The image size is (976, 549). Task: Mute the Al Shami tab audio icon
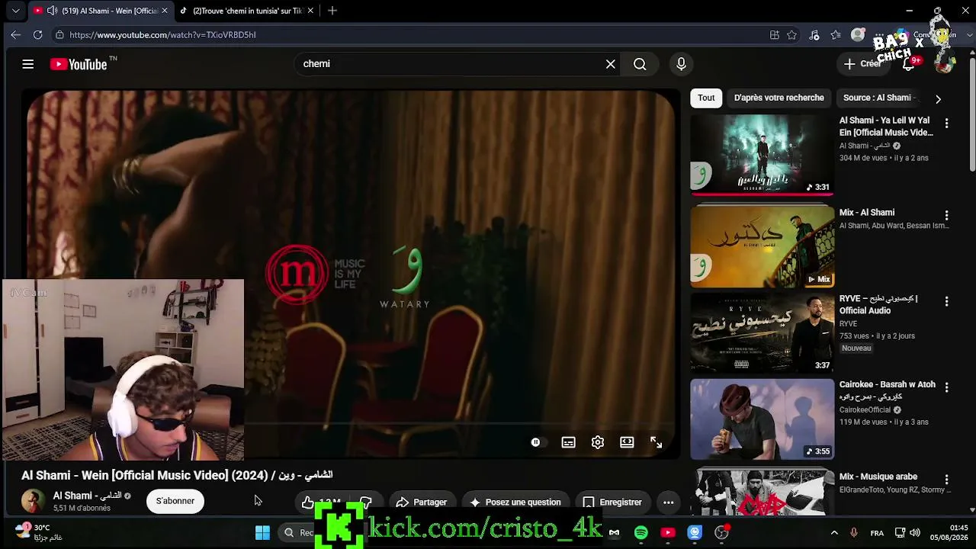(52, 11)
